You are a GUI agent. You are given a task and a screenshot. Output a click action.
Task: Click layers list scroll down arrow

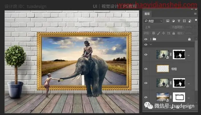[x=196, y=102]
